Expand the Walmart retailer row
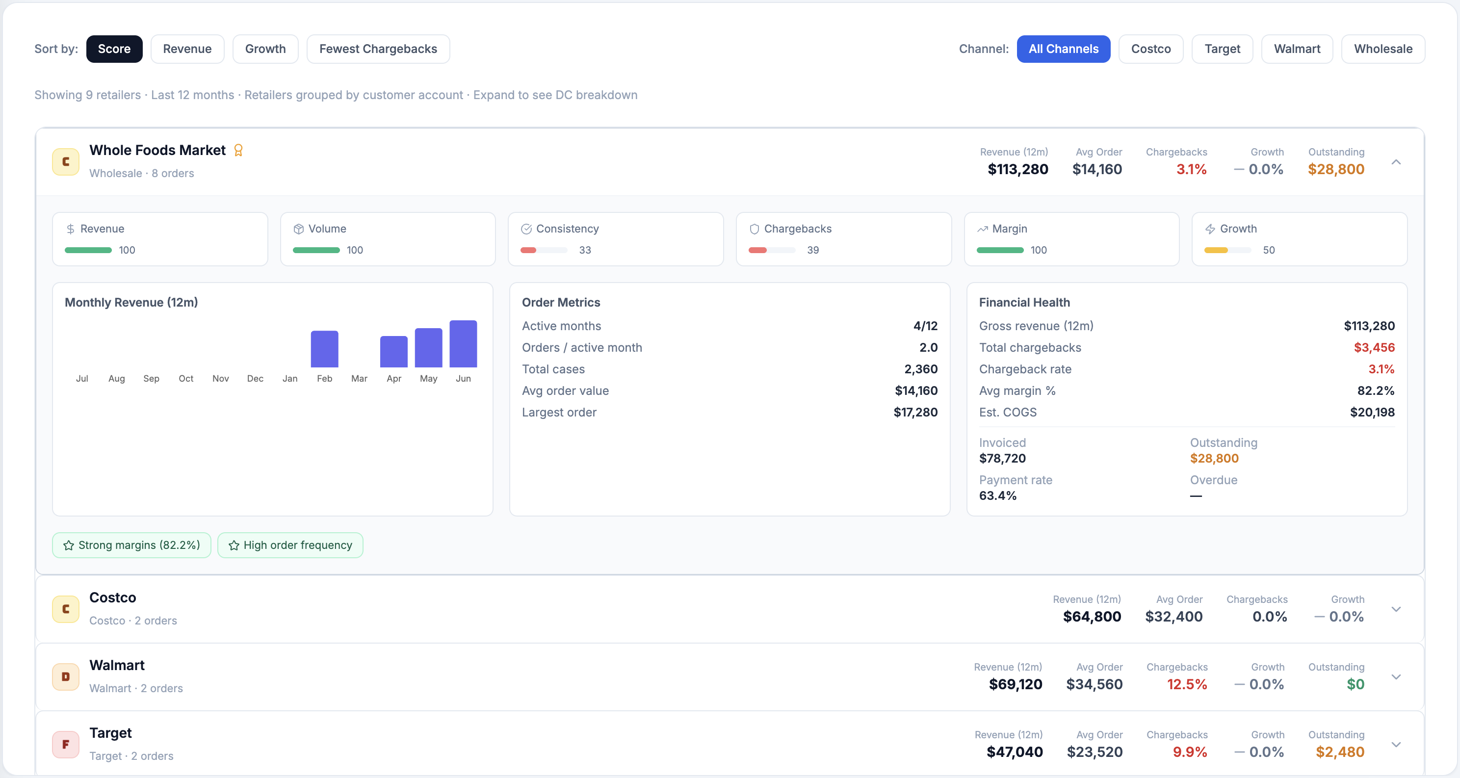 pyautogui.click(x=1397, y=676)
